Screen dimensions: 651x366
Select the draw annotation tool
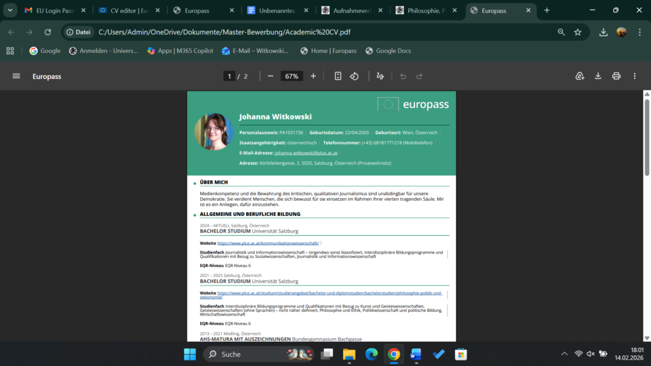tap(380, 76)
